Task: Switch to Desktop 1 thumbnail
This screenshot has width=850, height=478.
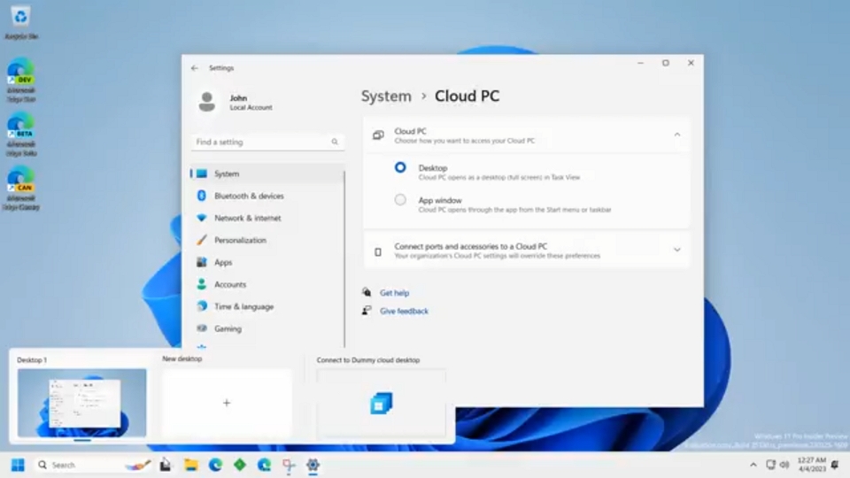Action: tap(81, 403)
